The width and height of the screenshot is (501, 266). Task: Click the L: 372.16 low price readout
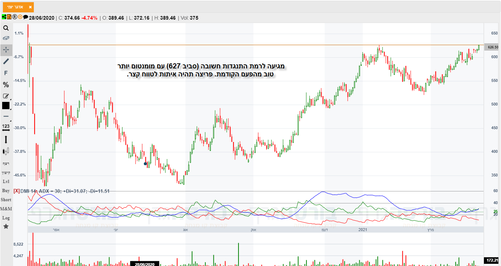[x=139, y=18]
